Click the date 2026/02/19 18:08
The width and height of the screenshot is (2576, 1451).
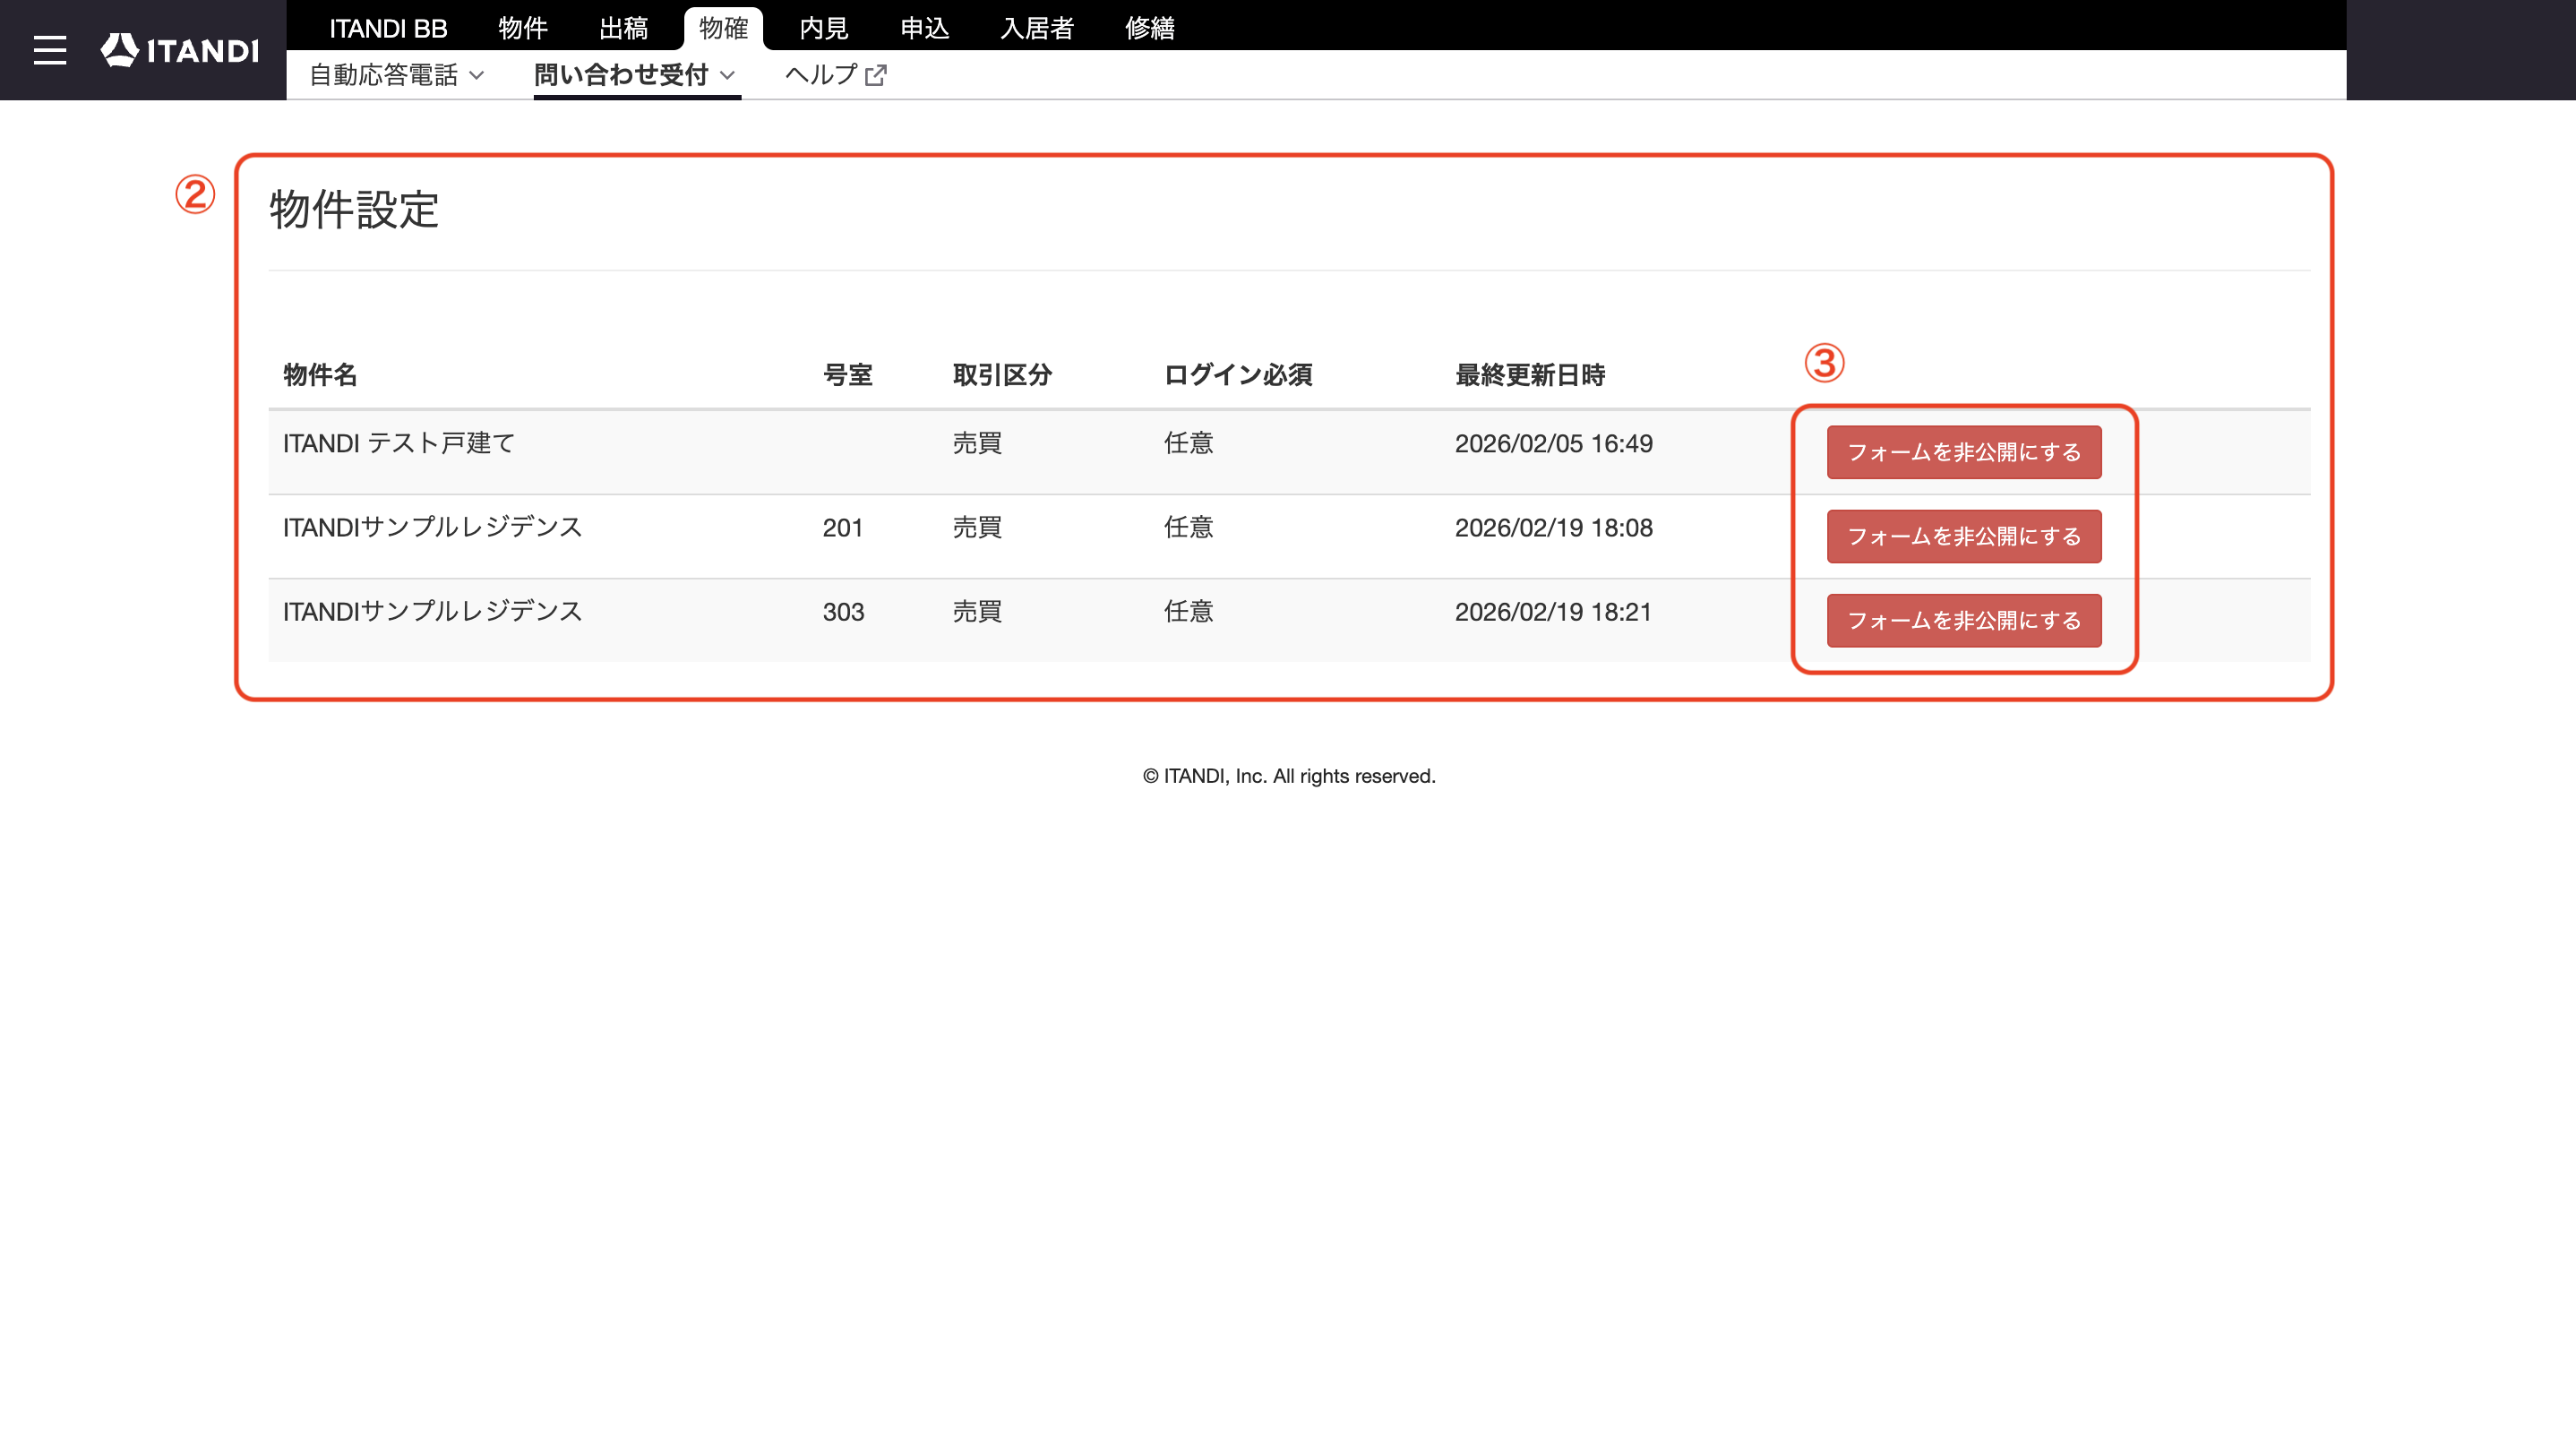click(x=1553, y=527)
